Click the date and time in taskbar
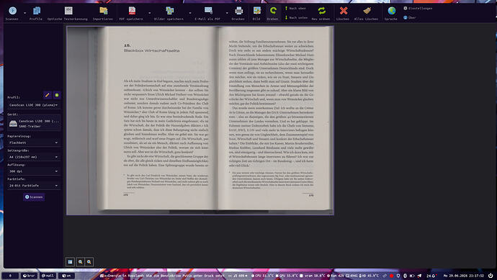 463,276
